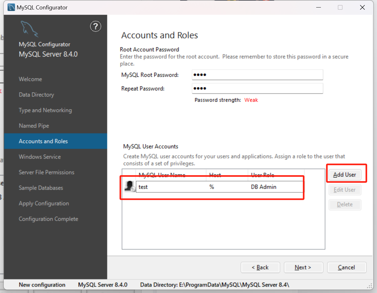
Task: Click the test user avatar icon
Action: pos(129,186)
